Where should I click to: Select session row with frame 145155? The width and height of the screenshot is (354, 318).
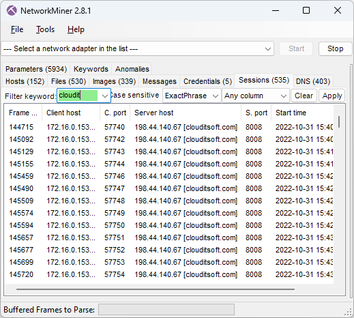pos(169,164)
